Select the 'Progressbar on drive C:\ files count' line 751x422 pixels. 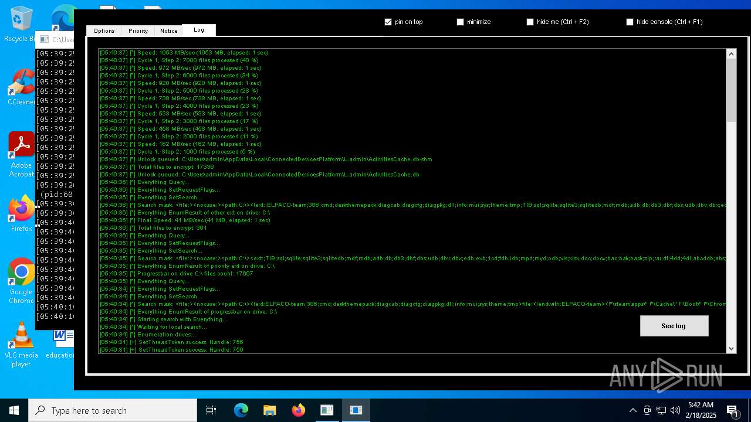click(177, 274)
